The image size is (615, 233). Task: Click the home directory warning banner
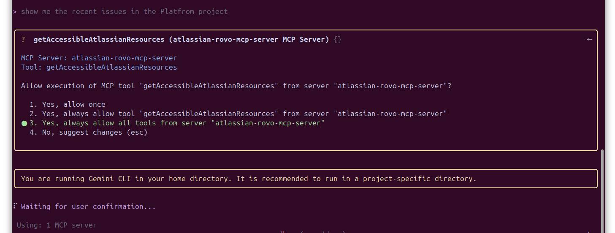pyautogui.click(x=306, y=179)
